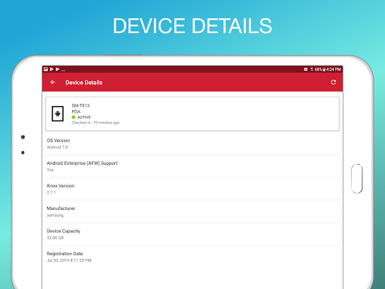Select the OS Version row
Screen dimensions: 385x289
(192, 144)
